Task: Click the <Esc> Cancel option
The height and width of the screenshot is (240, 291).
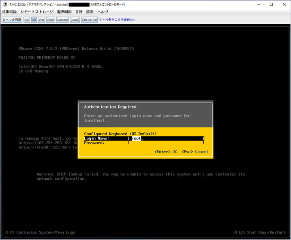Action: [x=195, y=152]
